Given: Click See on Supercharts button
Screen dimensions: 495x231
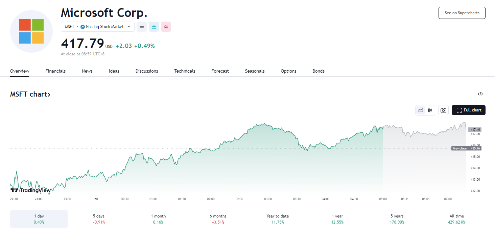Looking at the screenshot, I should (462, 13).
